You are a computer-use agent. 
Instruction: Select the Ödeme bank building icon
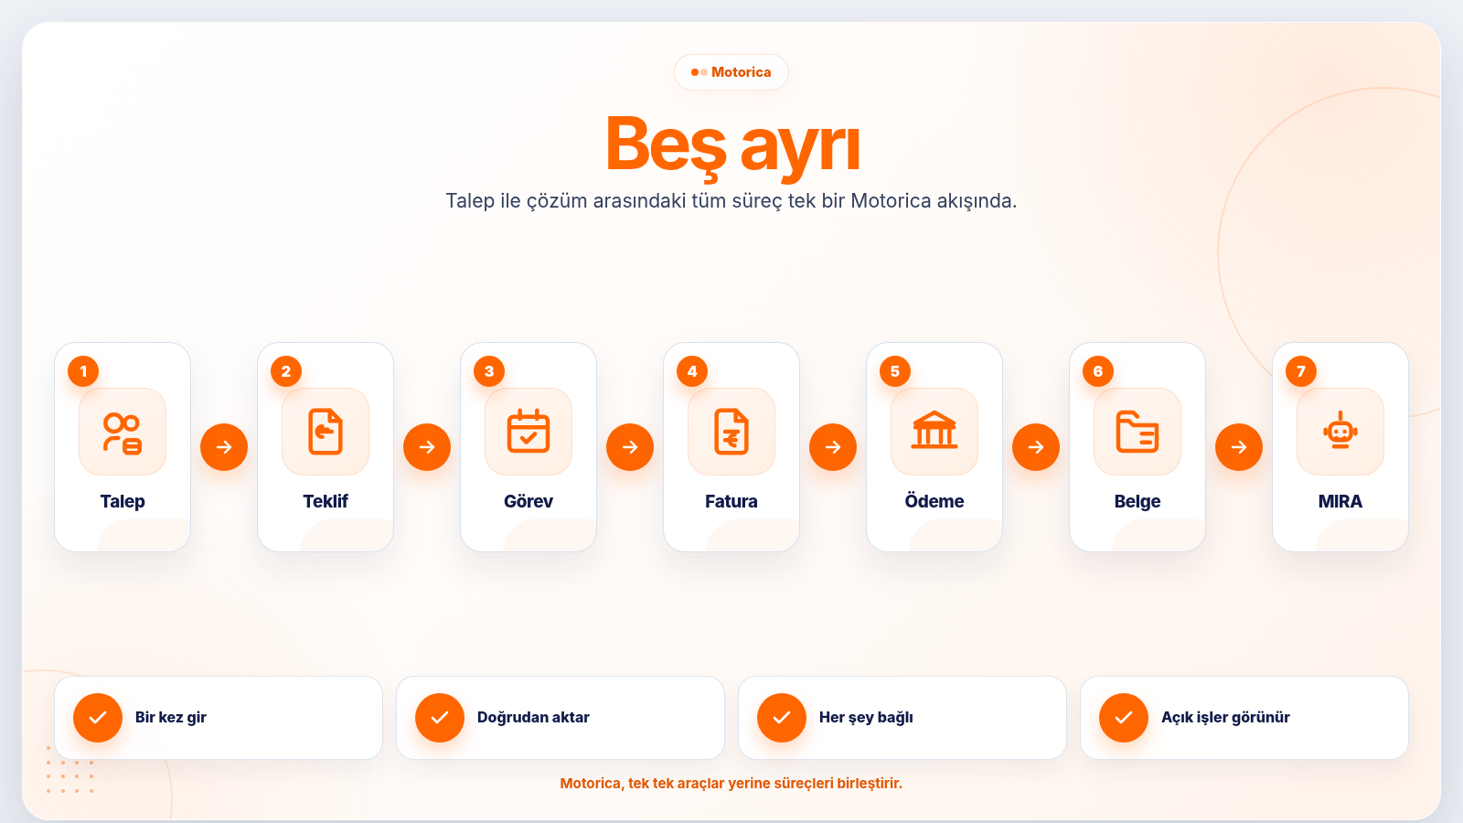tap(934, 431)
